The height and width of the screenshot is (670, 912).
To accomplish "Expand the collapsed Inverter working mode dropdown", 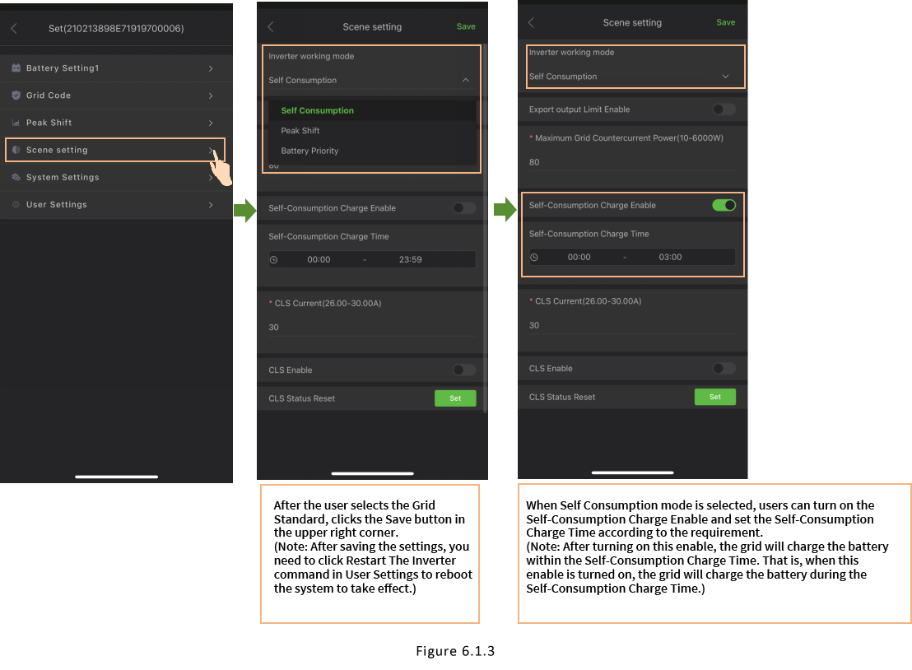I will coord(725,77).
